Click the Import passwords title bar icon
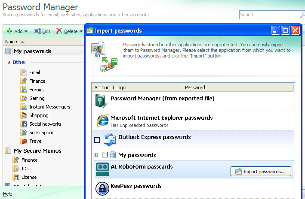This screenshot has height=199, width=305. point(89,30)
